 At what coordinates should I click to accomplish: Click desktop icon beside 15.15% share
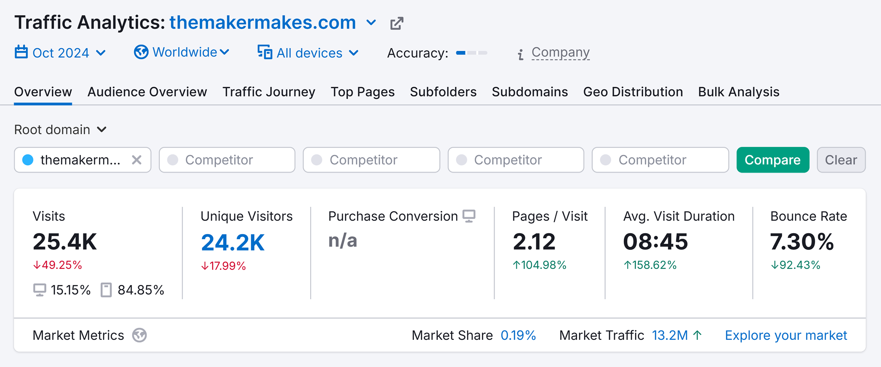pyautogui.click(x=39, y=290)
